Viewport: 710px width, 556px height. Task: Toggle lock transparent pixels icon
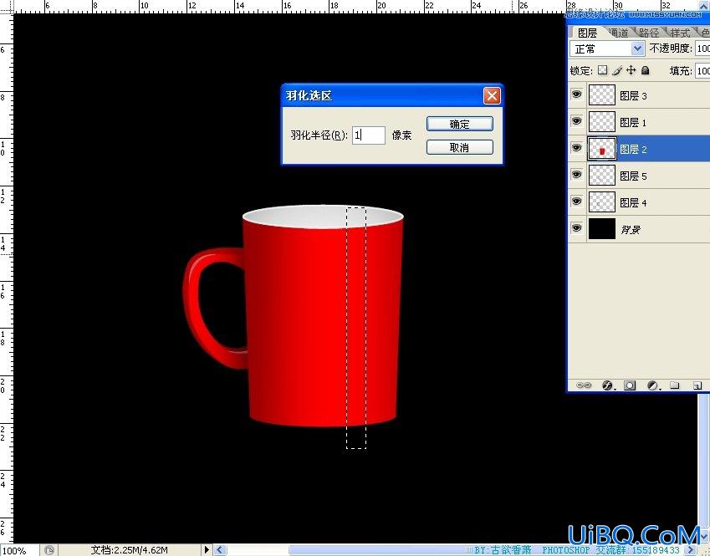coord(602,70)
